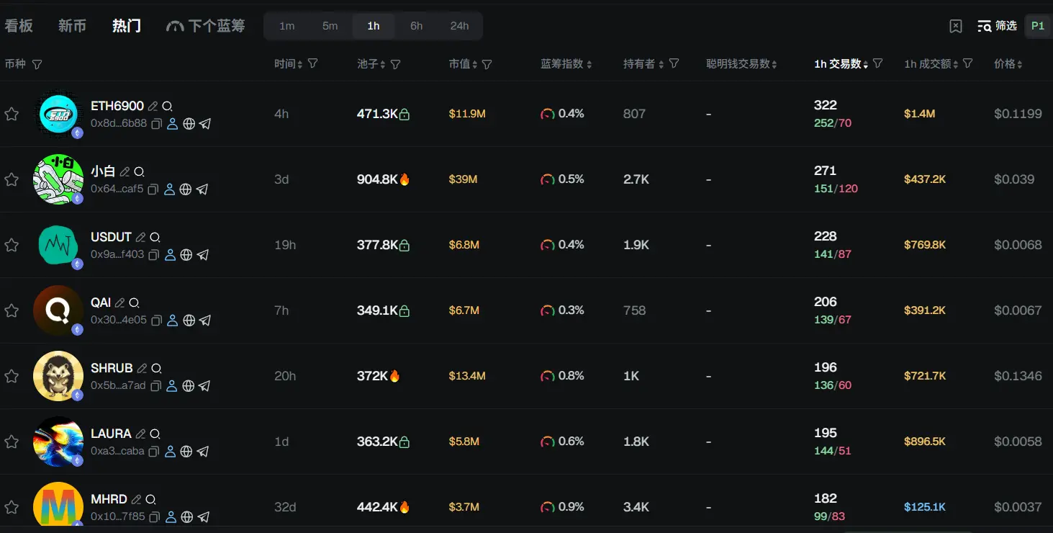1053x533 pixels.
Task: Open the Telegram link for SHRUB
Action: pos(204,386)
